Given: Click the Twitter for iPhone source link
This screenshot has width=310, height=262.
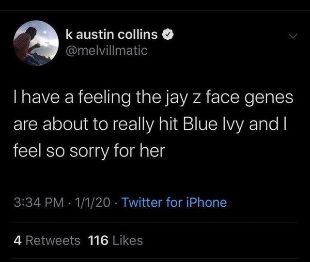Looking at the screenshot, I should tap(174, 202).
